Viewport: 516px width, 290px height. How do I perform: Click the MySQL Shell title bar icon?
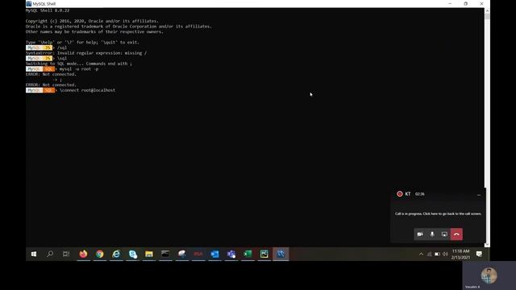[29, 3]
